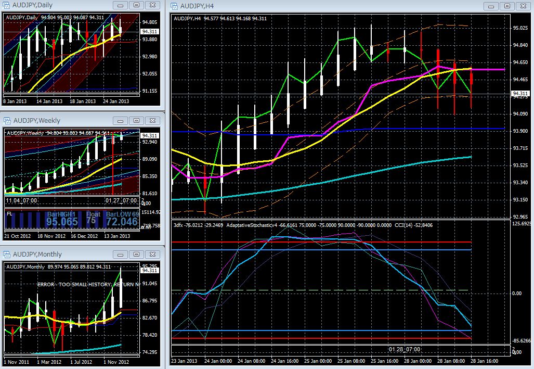Click the 01.27_07:00 time marker in Weekly chart
The image size is (534, 369).
point(121,200)
